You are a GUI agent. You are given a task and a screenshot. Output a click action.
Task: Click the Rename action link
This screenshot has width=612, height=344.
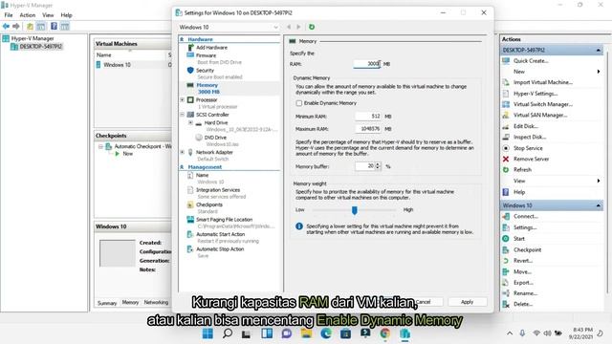point(525,293)
